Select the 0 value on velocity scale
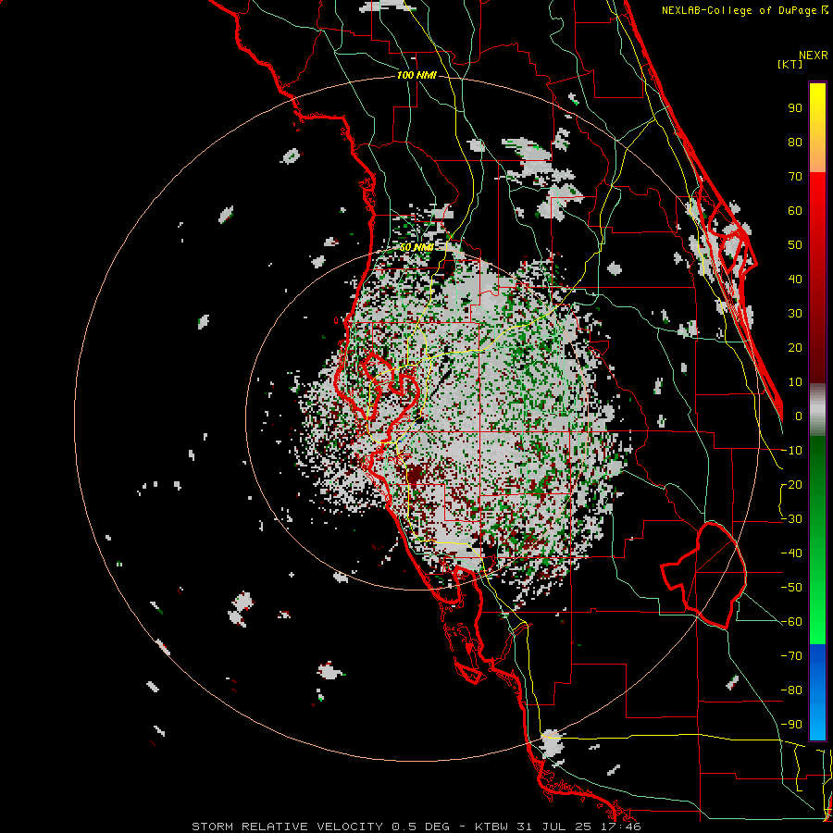This screenshot has height=833, width=833. click(x=799, y=416)
